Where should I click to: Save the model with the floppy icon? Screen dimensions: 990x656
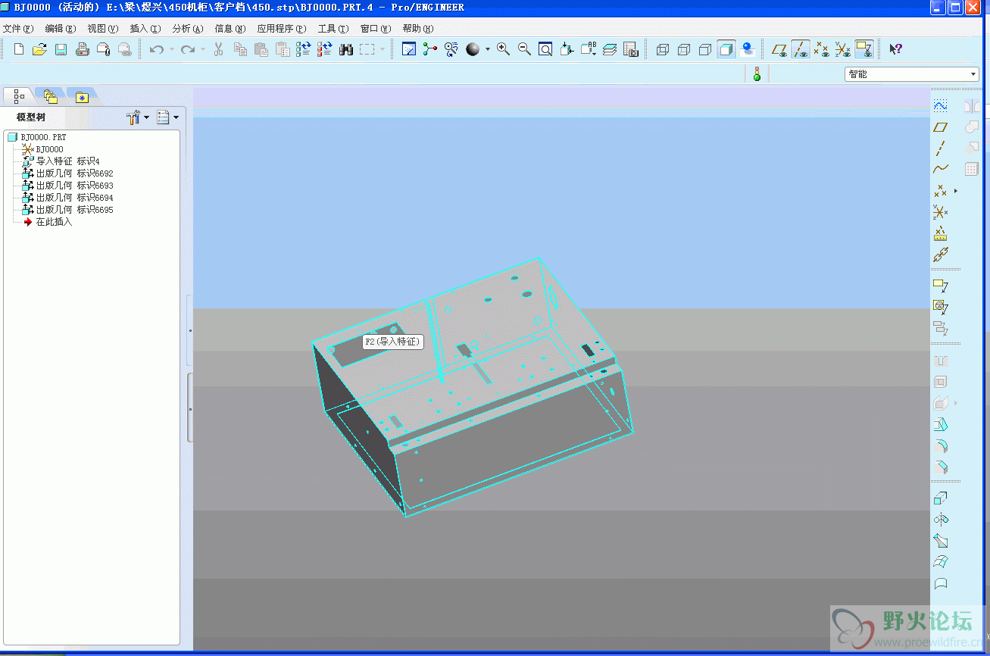coord(61,49)
